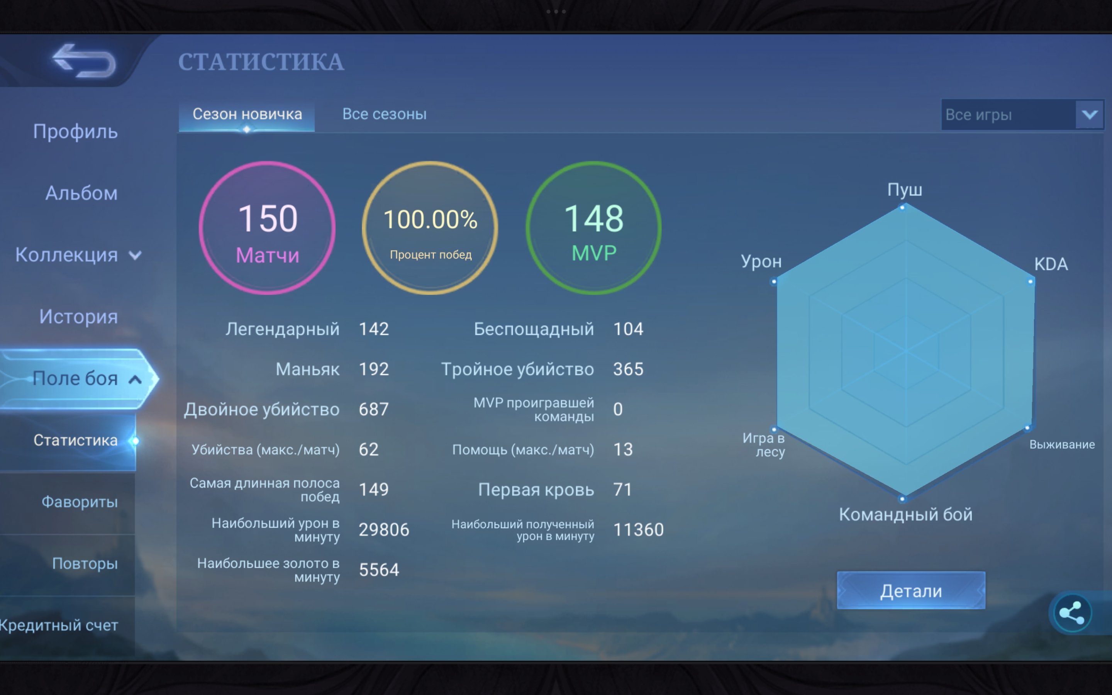The height and width of the screenshot is (695, 1112).
Task: Open the Все игры dropdown arrow
Action: [1090, 114]
